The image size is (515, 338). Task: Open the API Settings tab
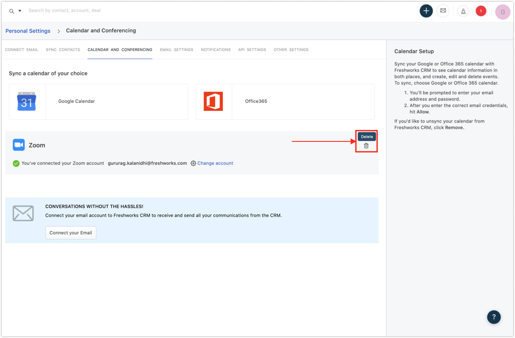pyautogui.click(x=252, y=50)
